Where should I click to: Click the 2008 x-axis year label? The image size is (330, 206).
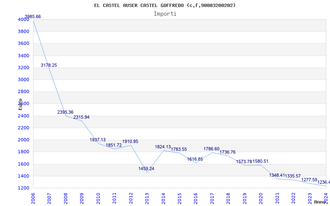click(66, 199)
